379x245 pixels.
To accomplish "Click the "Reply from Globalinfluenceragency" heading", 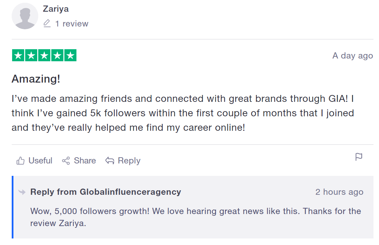I will tap(105, 192).
